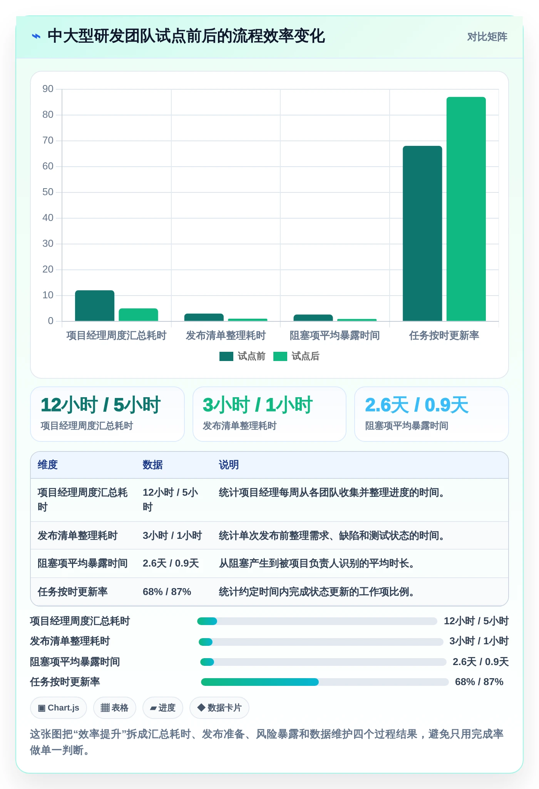Click the 维度 column header
Image resolution: width=539 pixels, height=789 pixels.
tap(48, 465)
